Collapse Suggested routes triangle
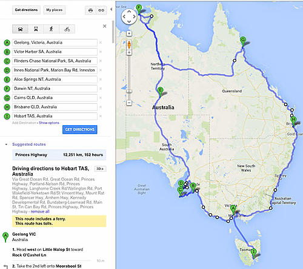The height and width of the screenshot is (269, 303). pyautogui.click(x=6, y=145)
